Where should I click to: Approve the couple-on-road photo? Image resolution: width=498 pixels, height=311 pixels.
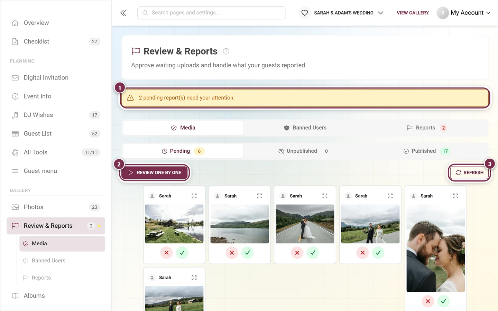[x=313, y=253]
